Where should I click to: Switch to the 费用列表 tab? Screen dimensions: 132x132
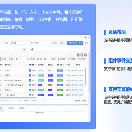(22, 108)
